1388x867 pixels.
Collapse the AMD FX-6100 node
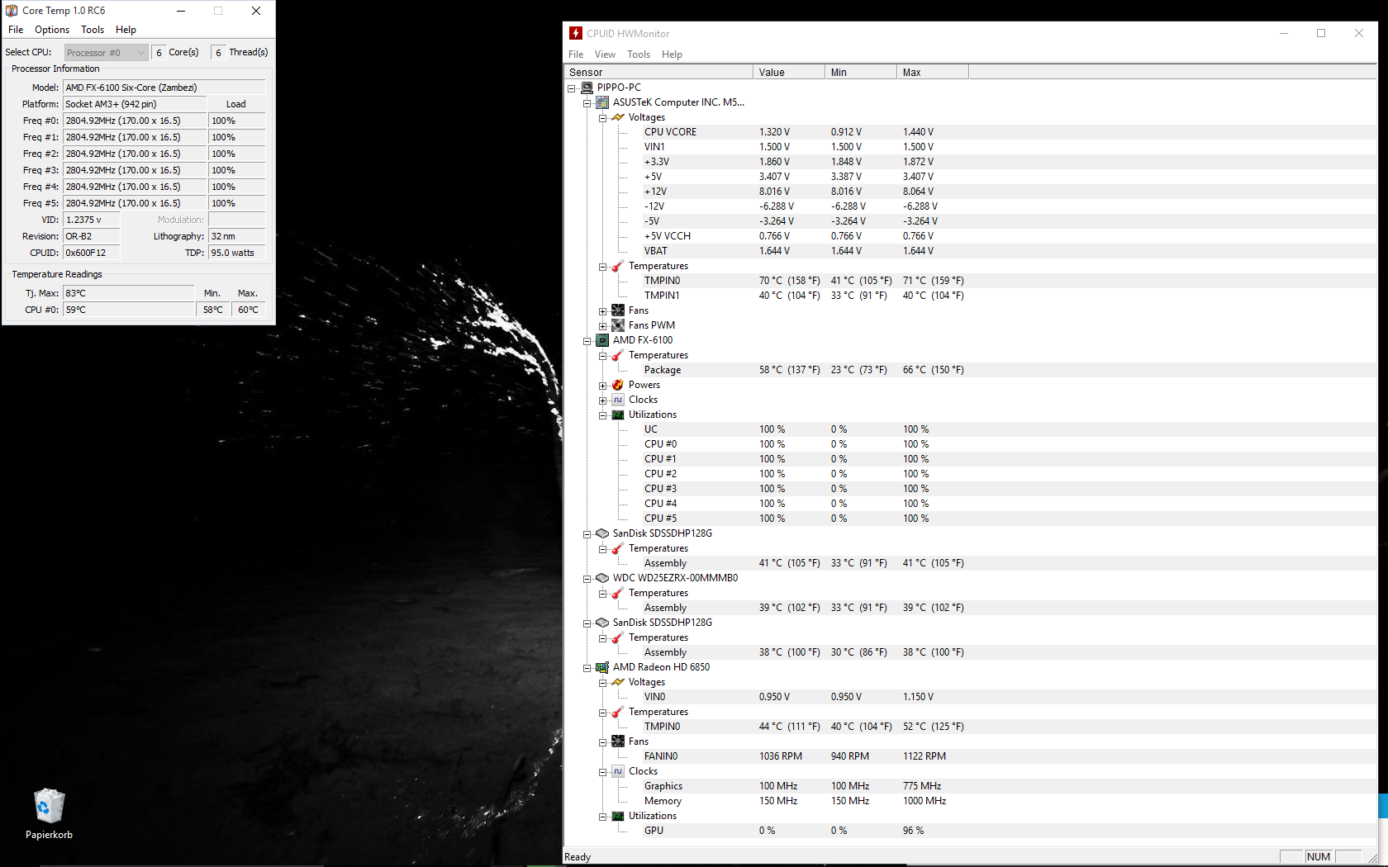(x=587, y=341)
